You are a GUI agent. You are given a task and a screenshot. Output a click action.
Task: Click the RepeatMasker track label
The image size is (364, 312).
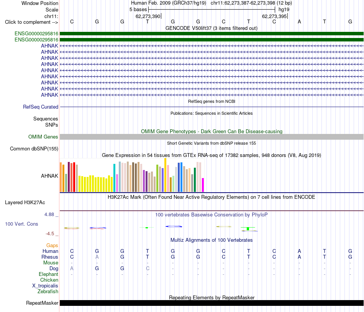point(42,303)
